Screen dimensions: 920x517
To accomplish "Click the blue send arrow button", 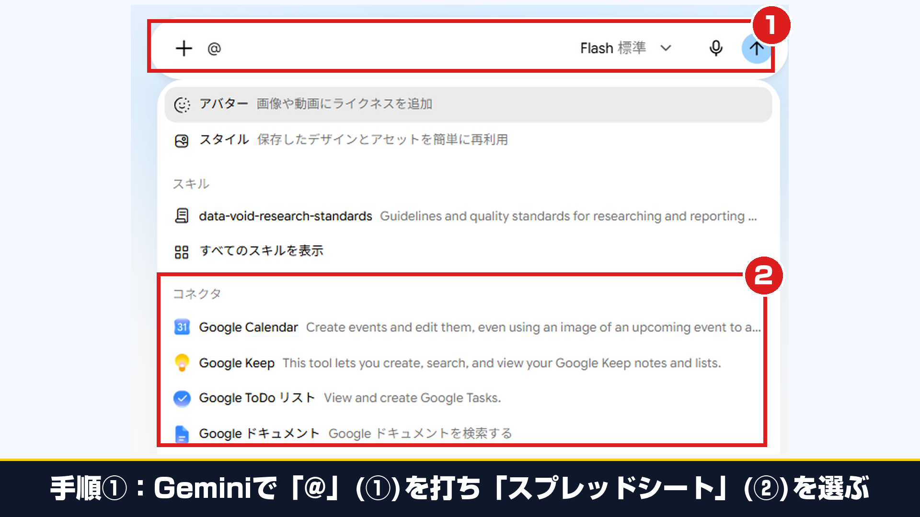I will (756, 48).
